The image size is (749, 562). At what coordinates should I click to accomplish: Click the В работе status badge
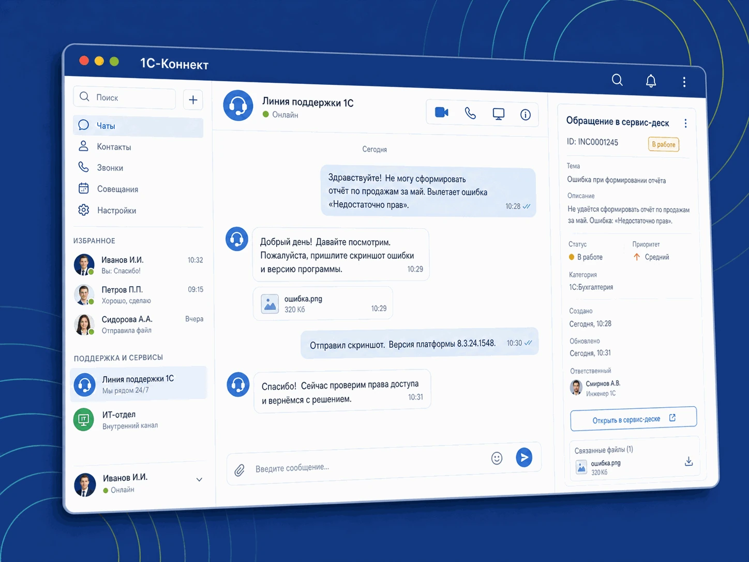point(664,144)
